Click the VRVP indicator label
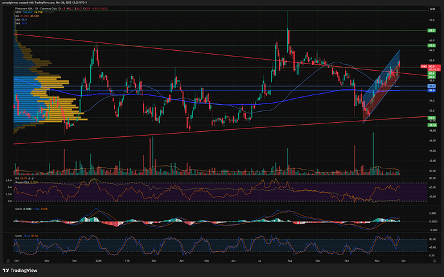 [x=19, y=12]
